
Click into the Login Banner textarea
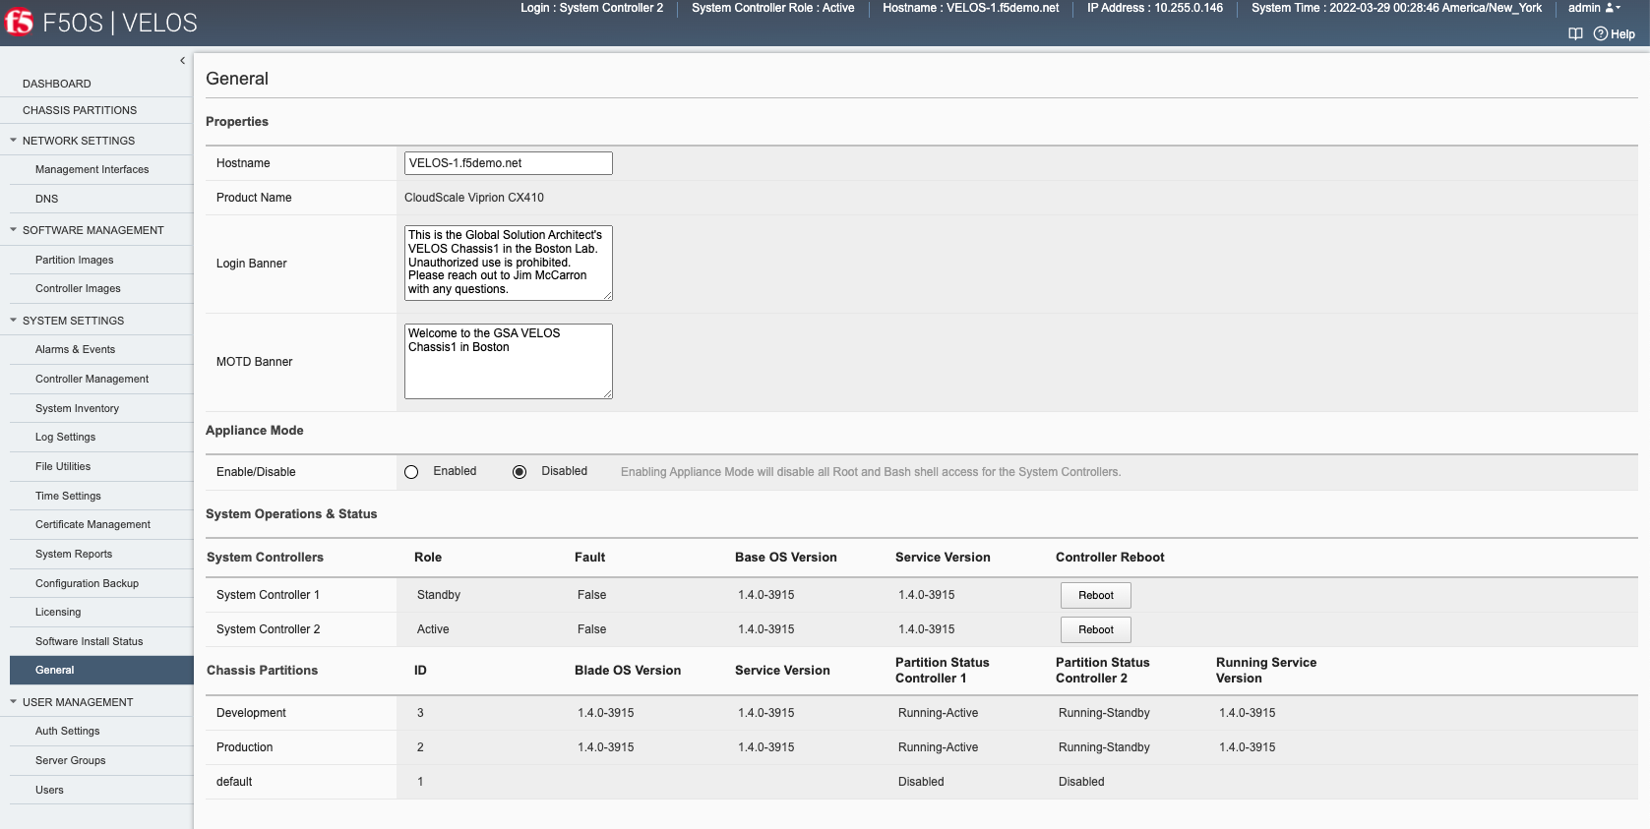point(509,263)
